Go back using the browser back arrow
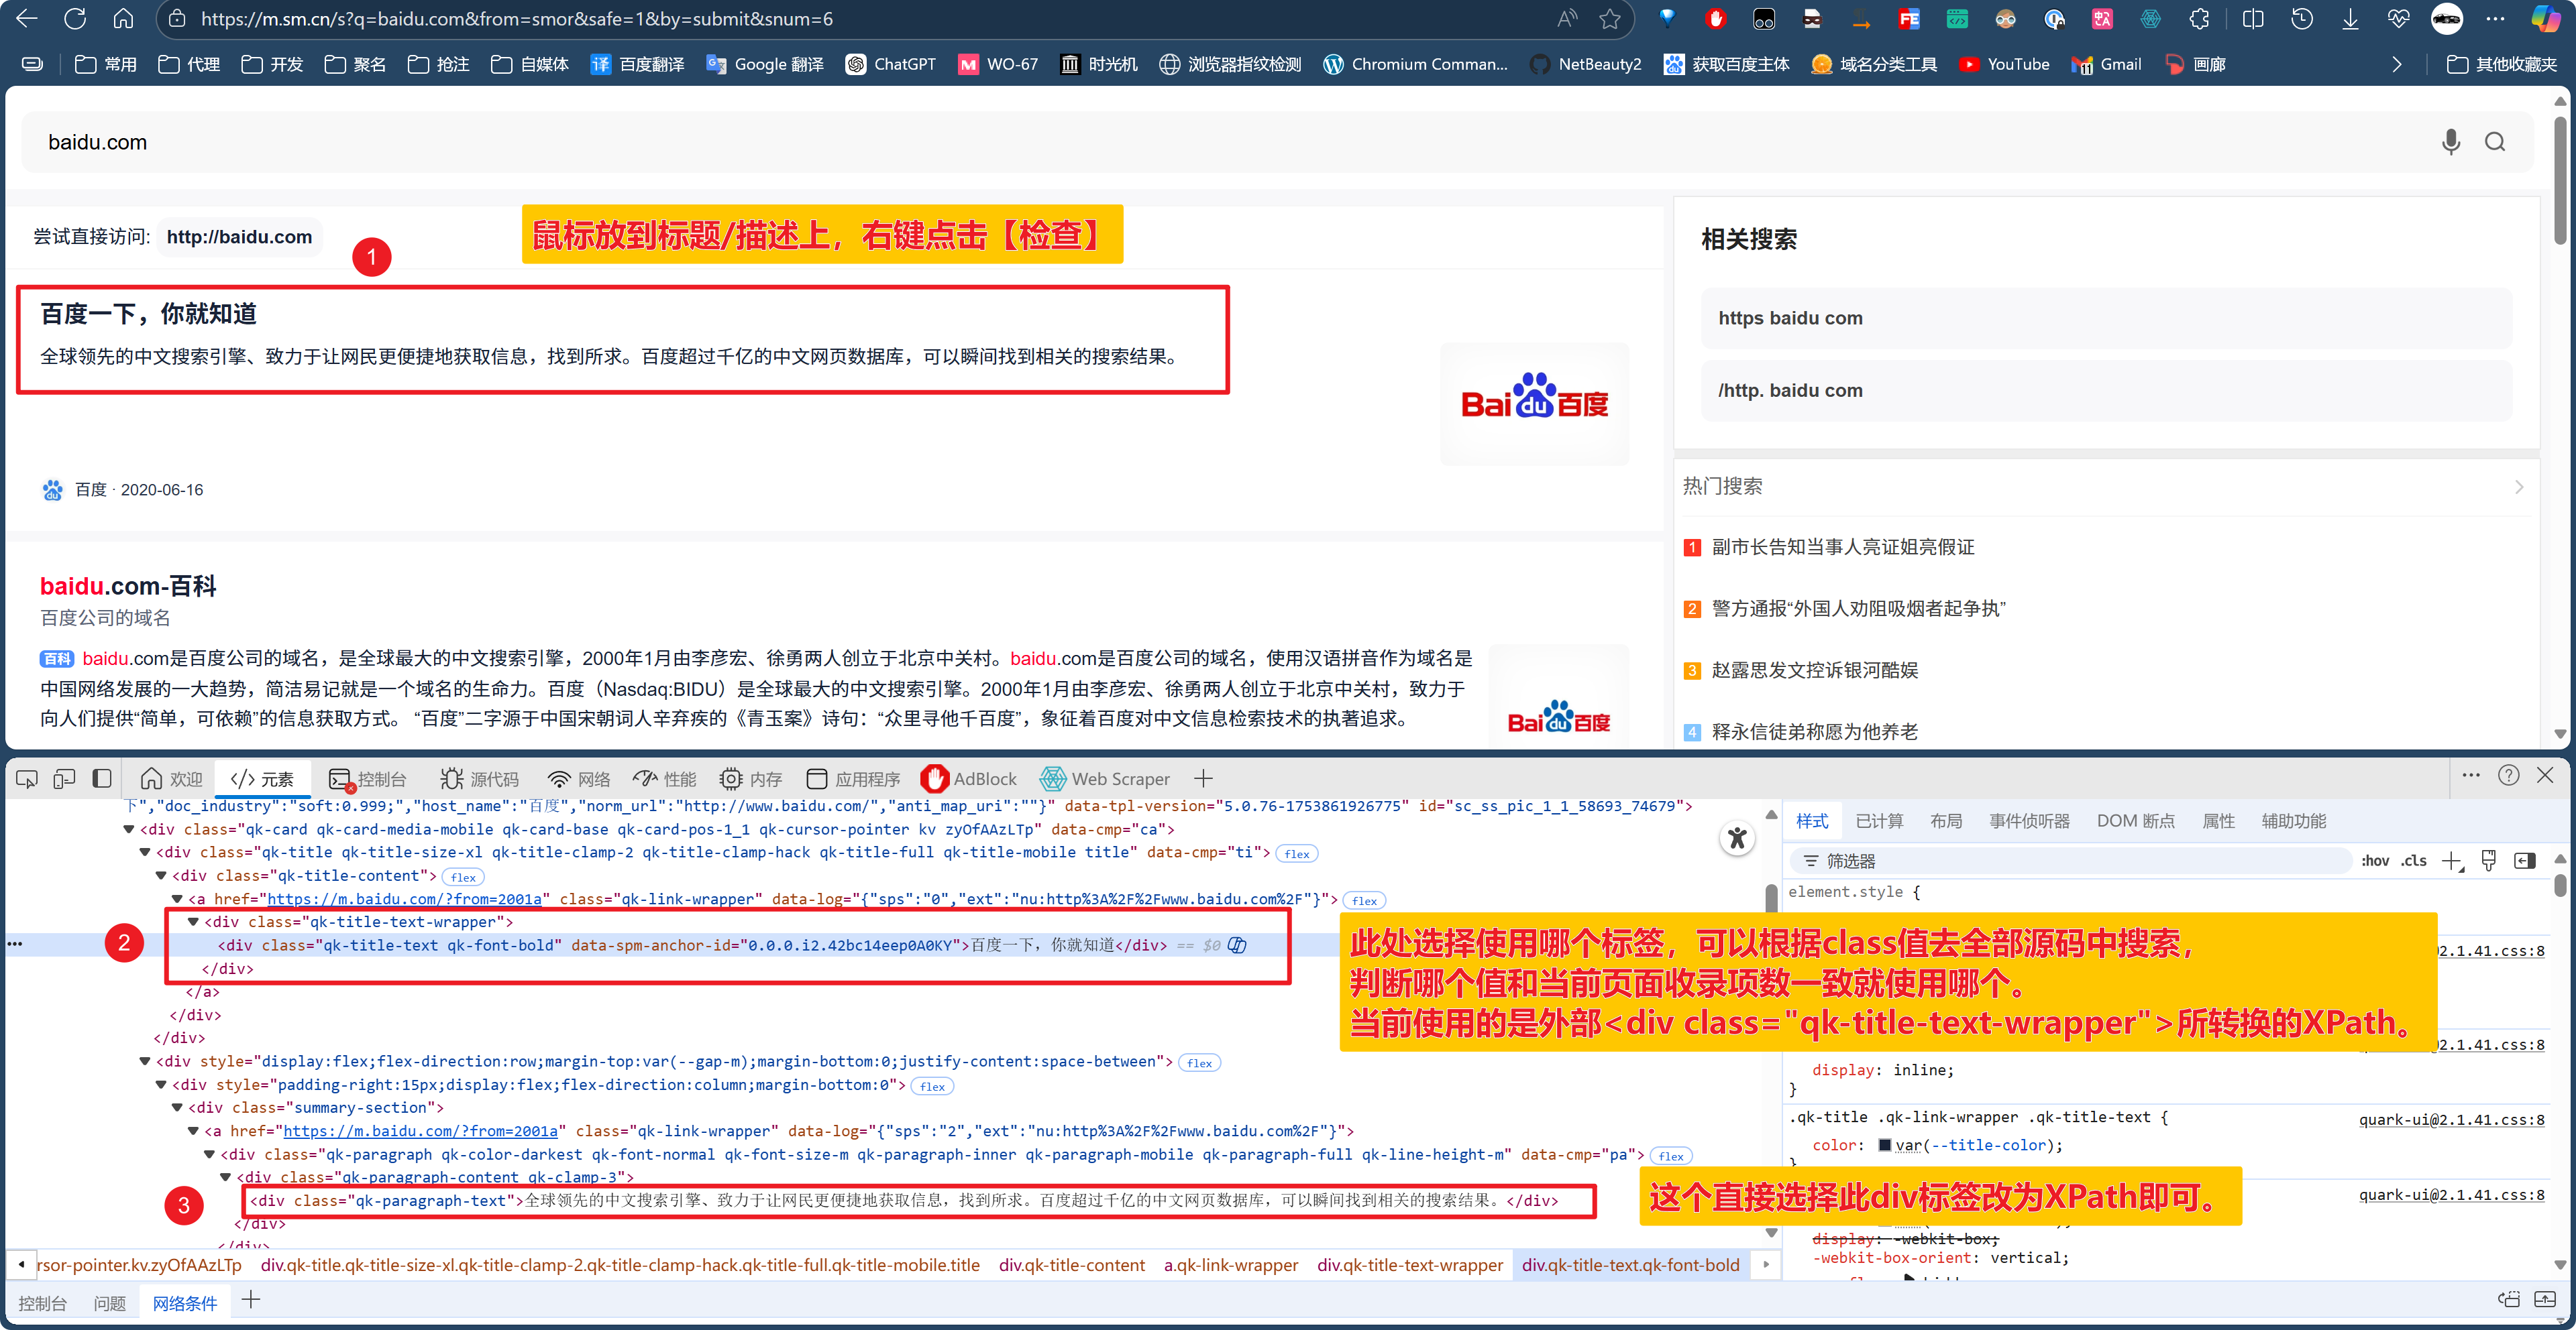The image size is (2576, 1330). [27, 18]
